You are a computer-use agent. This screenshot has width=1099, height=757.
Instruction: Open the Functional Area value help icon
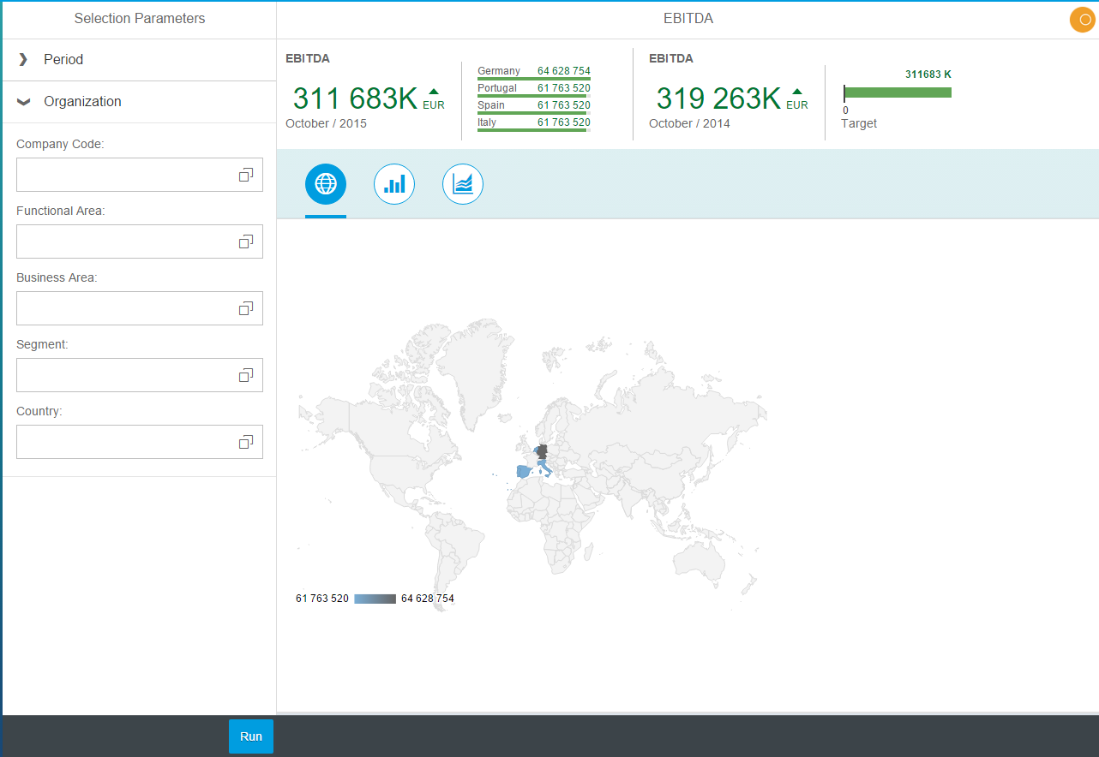[x=247, y=241]
